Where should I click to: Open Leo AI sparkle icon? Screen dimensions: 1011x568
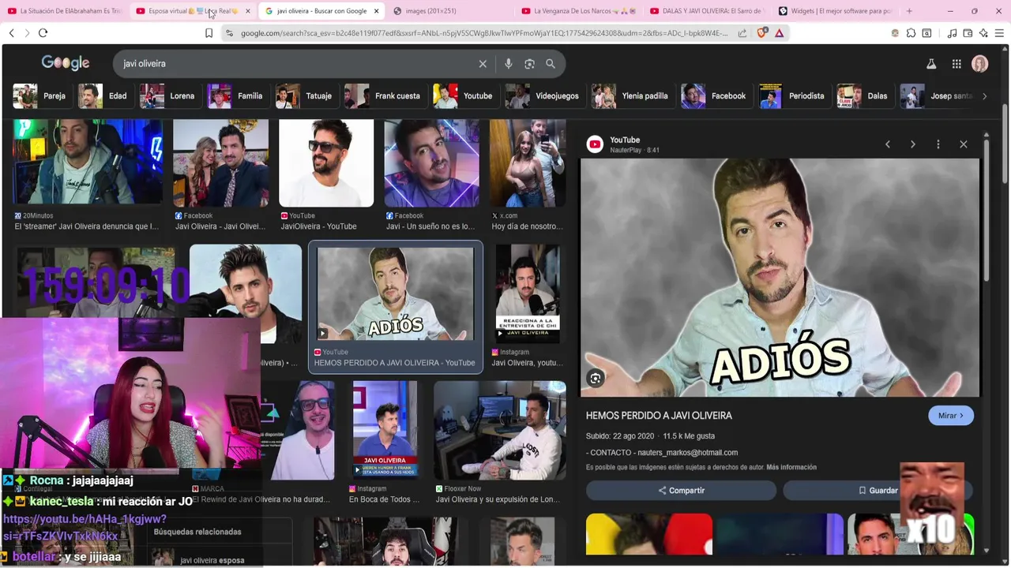point(983,33)
